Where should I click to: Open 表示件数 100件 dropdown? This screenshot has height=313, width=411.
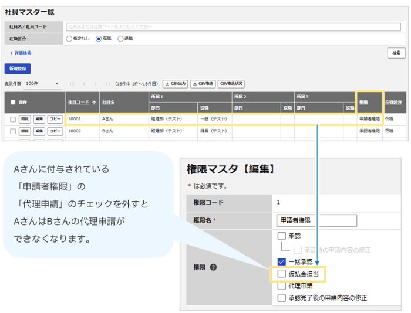42,84
